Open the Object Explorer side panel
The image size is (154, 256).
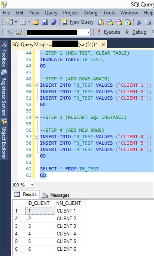[x=4, y=139]
